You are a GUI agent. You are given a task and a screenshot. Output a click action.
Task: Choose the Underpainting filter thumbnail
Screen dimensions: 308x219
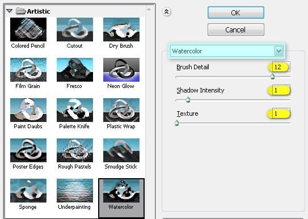(x=75, y=191)
